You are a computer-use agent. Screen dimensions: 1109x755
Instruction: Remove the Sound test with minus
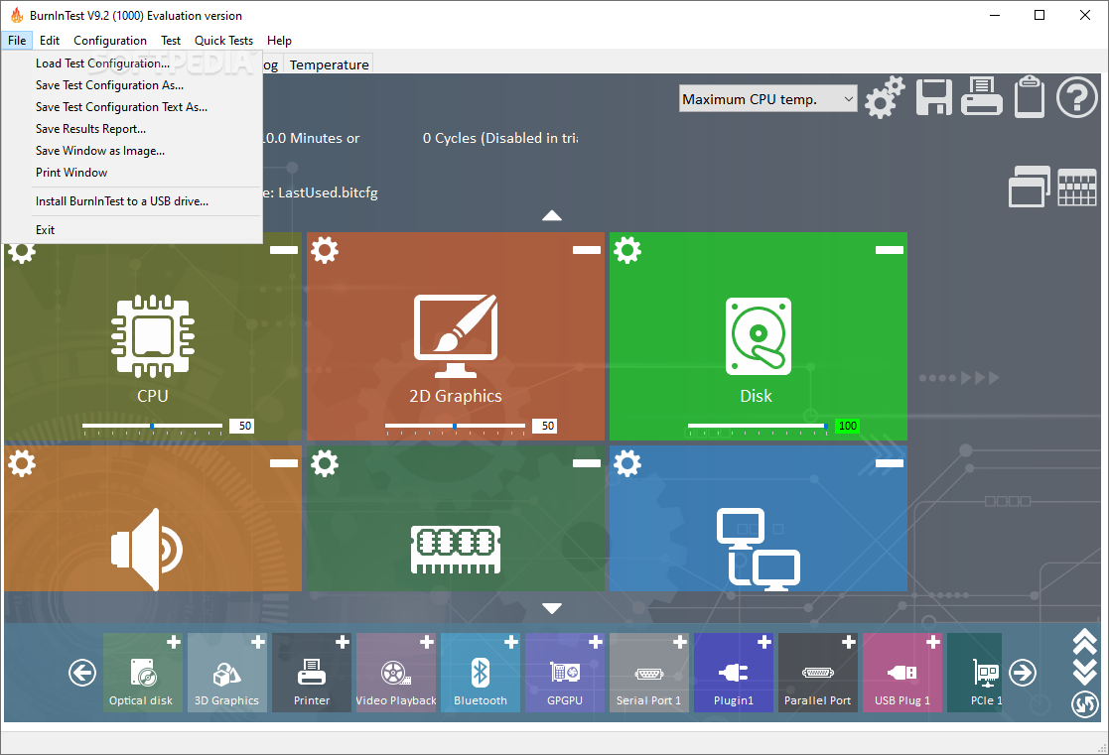pos(284,463)
